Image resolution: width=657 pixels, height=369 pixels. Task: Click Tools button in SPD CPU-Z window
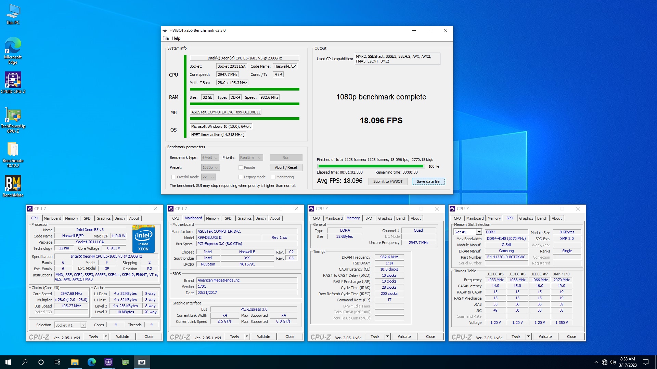516,337
